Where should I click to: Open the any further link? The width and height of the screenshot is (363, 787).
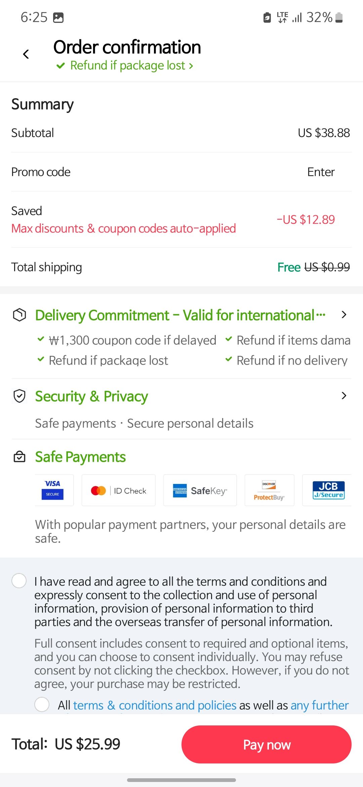click(319, 705)
